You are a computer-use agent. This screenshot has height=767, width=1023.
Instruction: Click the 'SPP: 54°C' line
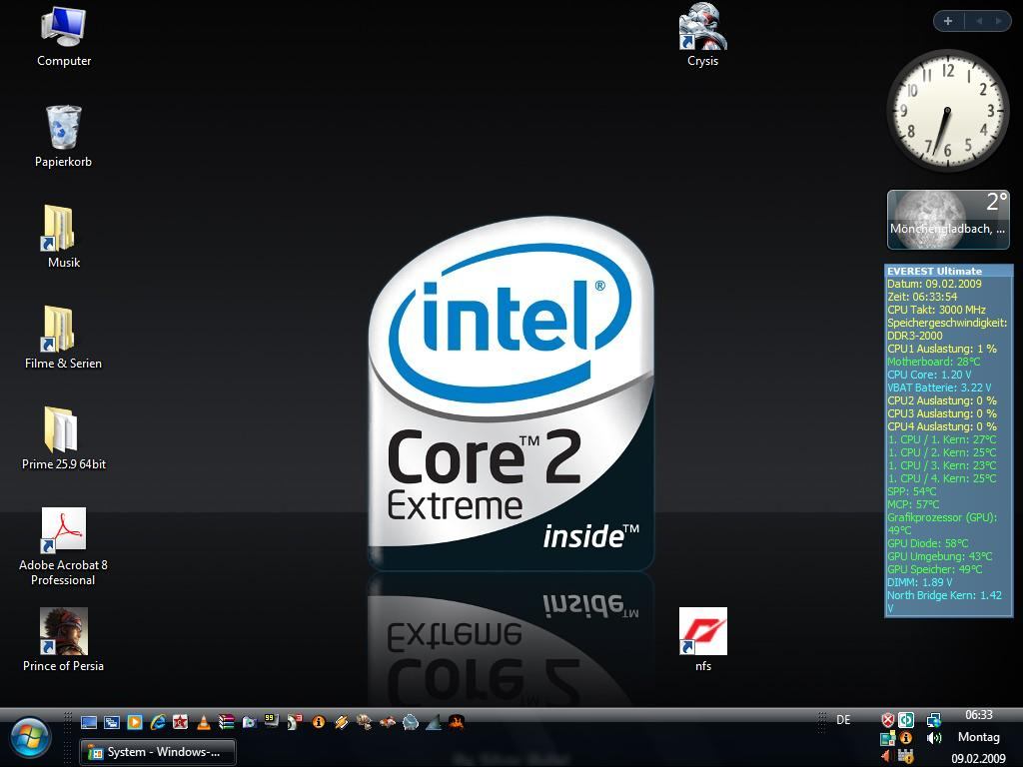pos(911,491)
